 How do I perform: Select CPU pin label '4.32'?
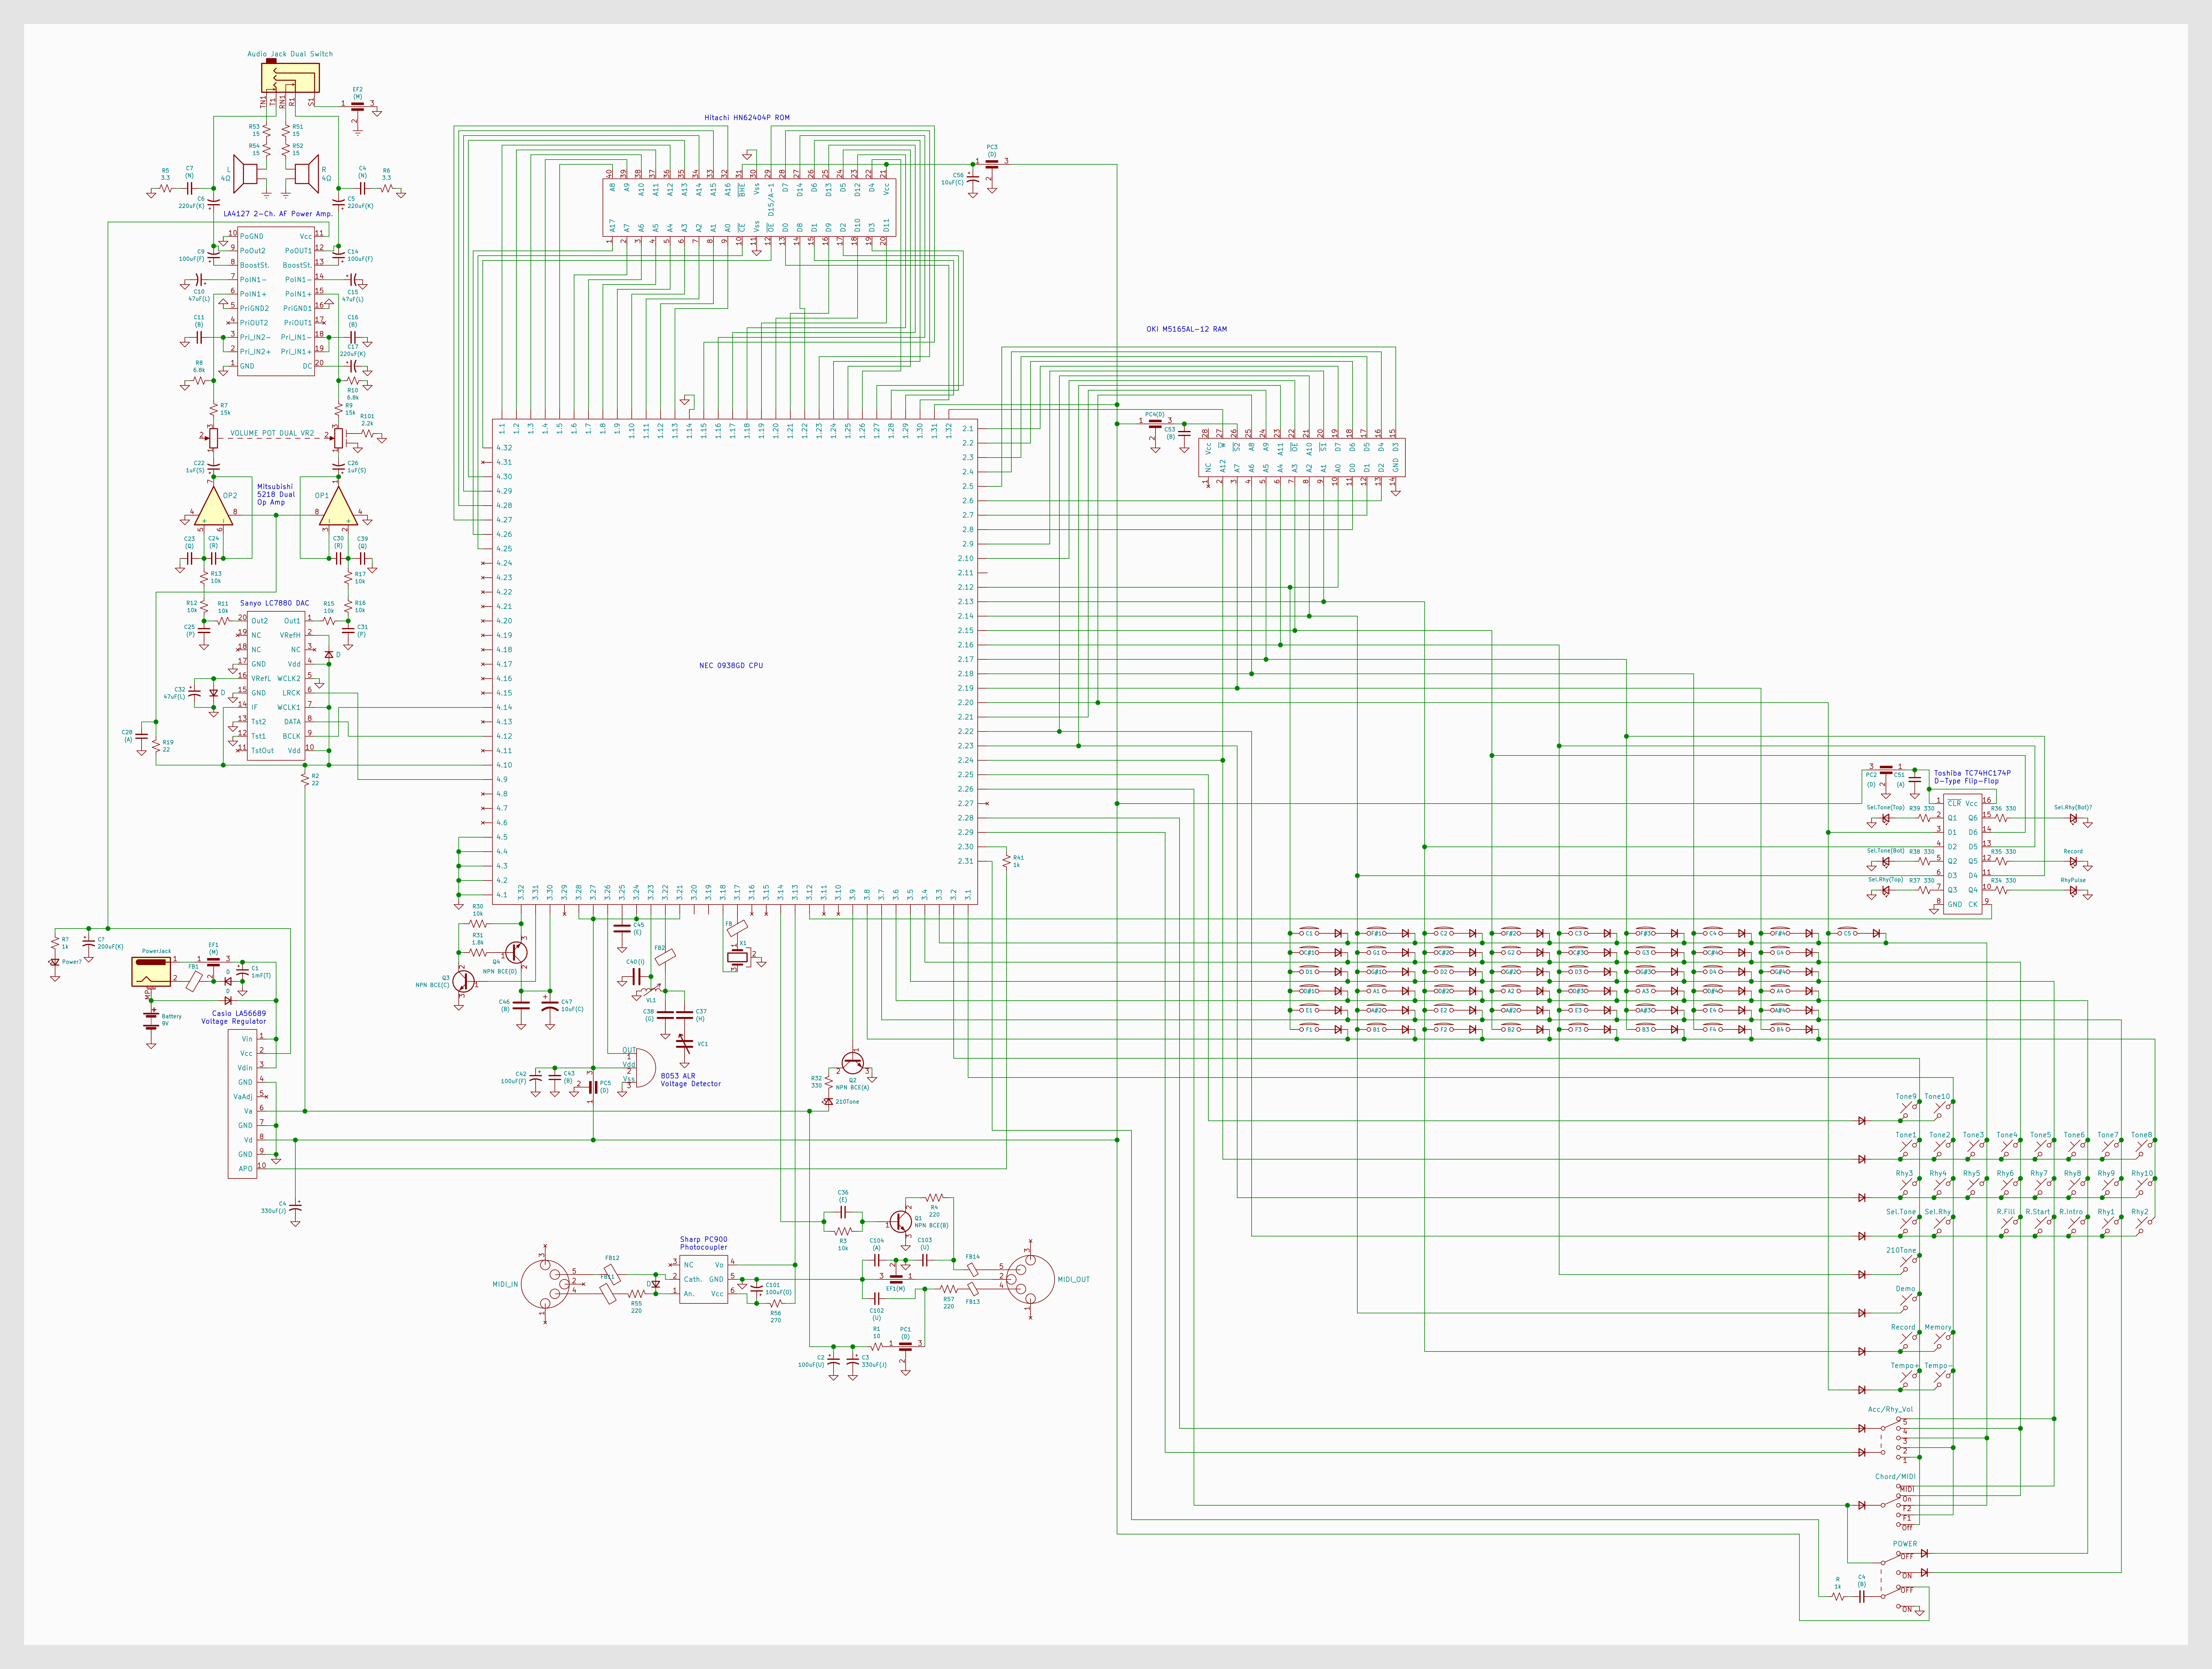click(x=504, y=448)
